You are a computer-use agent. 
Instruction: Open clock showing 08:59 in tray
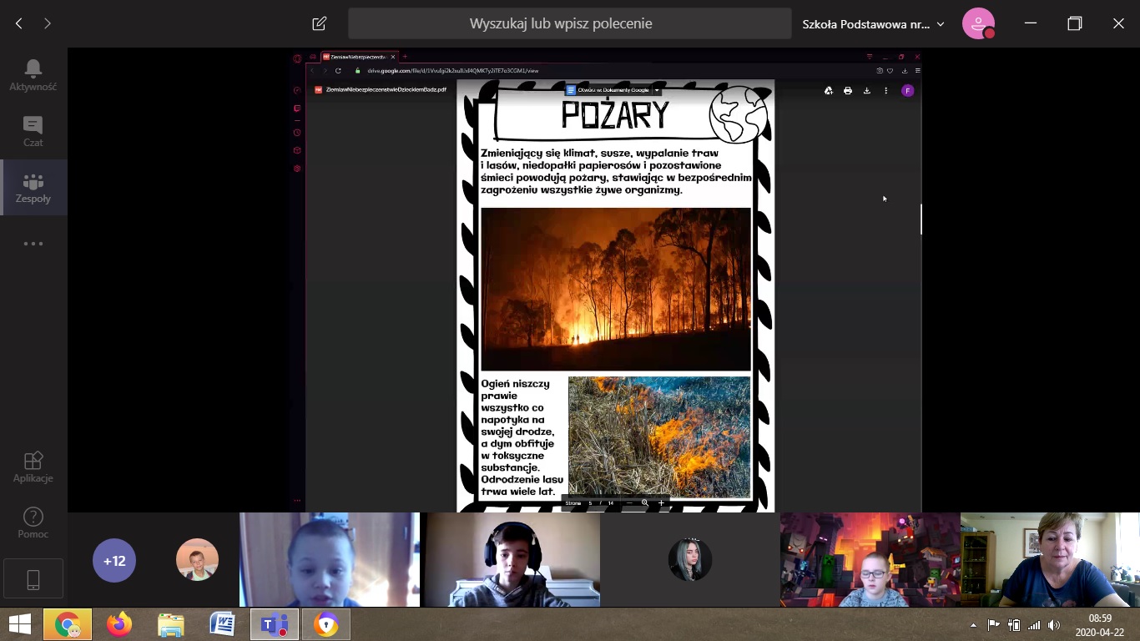point(1099,625)
